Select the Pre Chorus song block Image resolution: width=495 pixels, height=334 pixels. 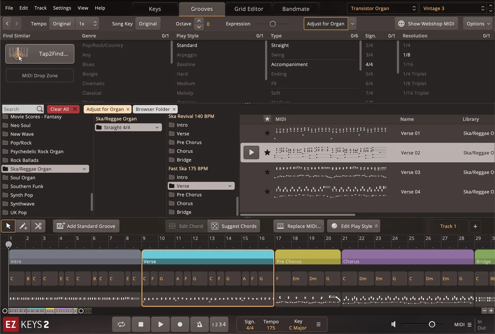click(x=308, y=257)
